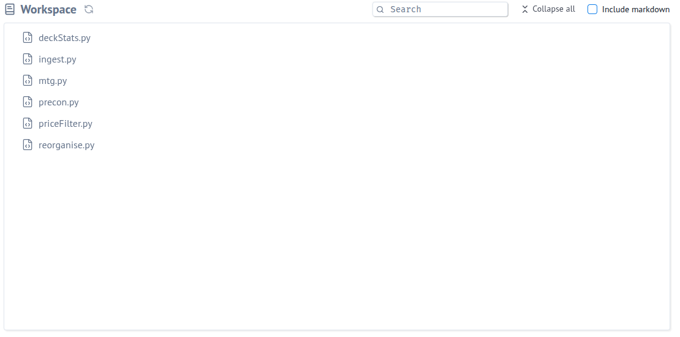The image size is (680, 337).
Task: Open the precon.py file name
Action: [x=59, y=102]
